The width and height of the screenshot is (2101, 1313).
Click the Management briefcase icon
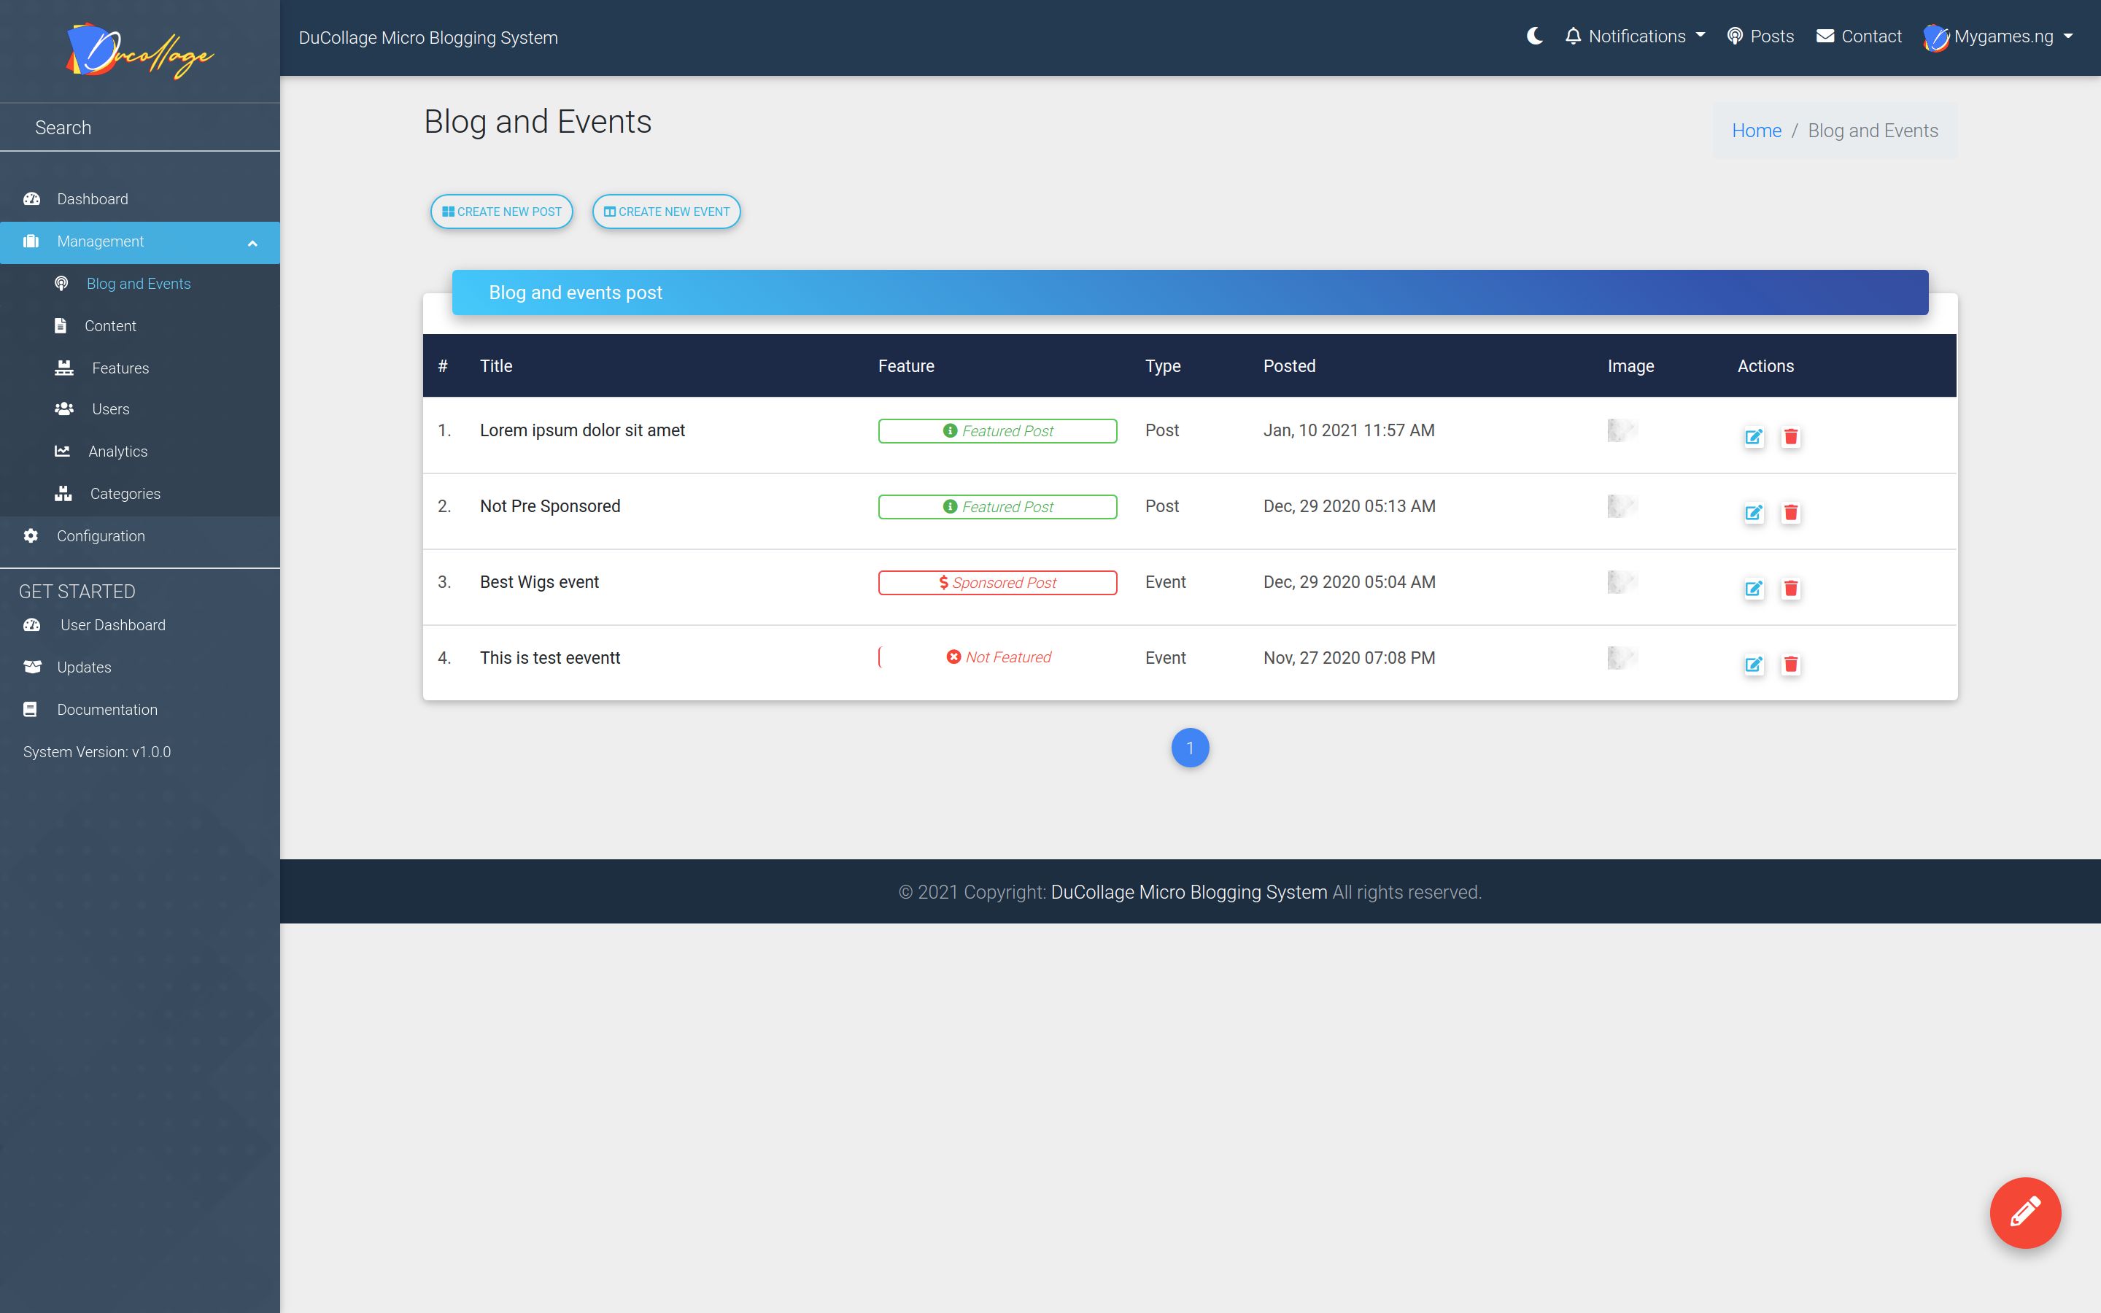coord(31,241)
